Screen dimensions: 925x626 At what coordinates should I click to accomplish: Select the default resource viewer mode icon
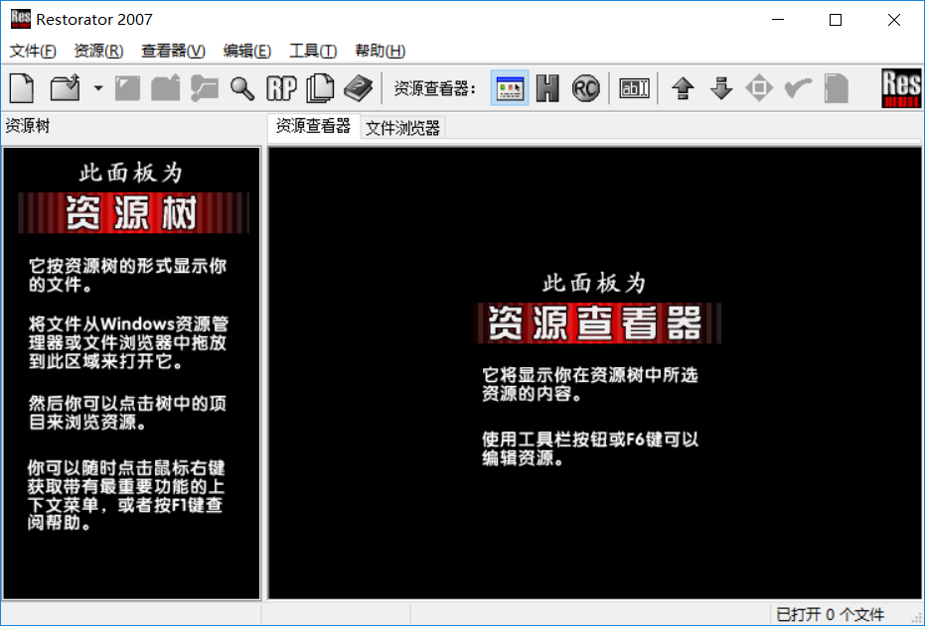pyautogui.click(x=509, y=88)
